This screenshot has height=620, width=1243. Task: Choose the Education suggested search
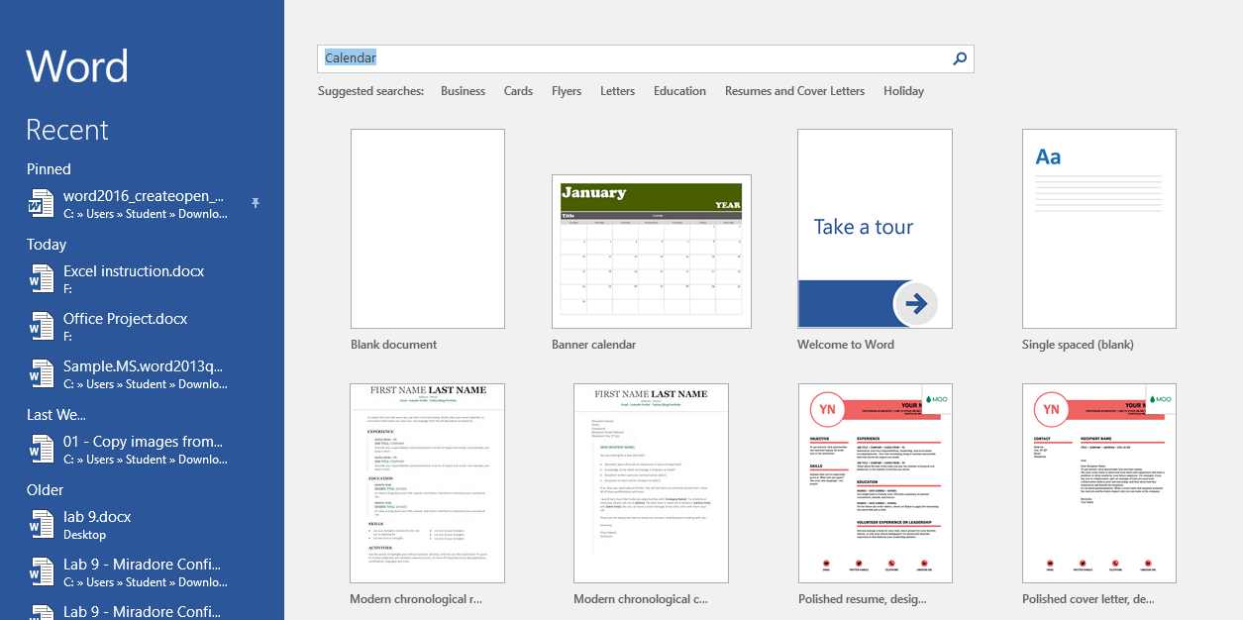coord(679,91)
